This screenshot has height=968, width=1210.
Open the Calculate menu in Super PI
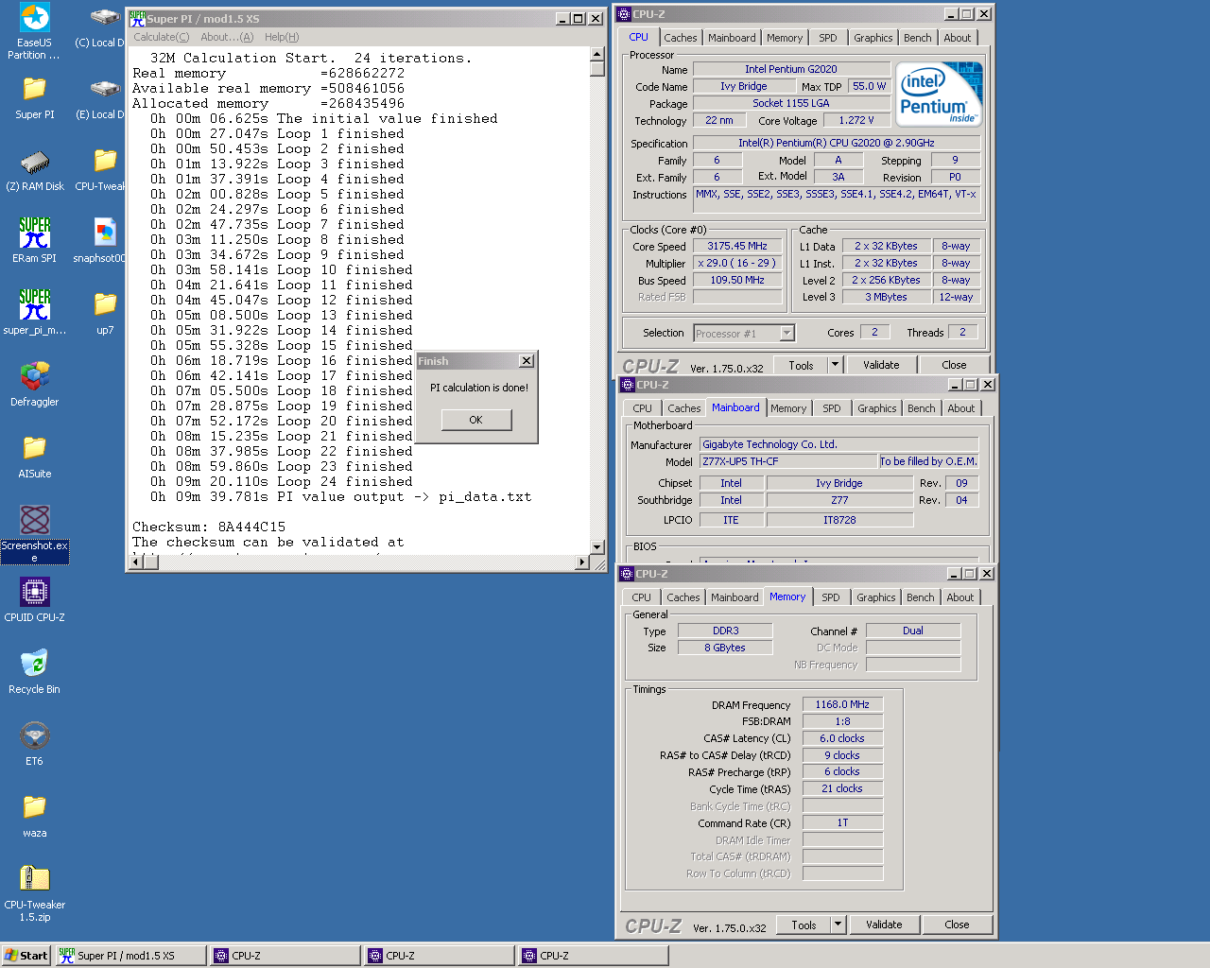pyautogui.click(x=161, y=37)
